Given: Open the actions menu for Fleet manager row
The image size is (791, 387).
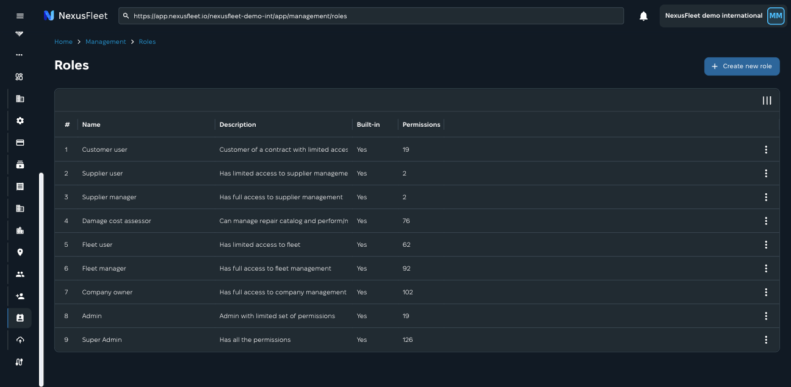Looking at the screenshot, I should pos(766,268).
